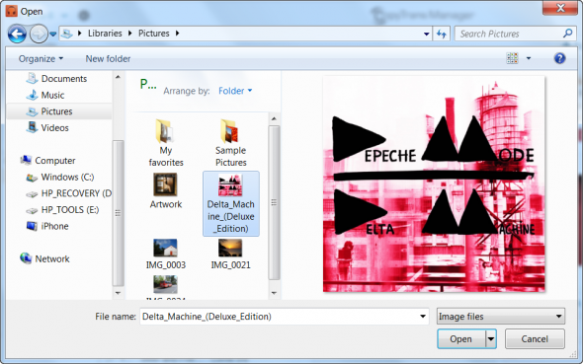Click the Forward navigation arrow
The image size is (583, 364).
39,35
